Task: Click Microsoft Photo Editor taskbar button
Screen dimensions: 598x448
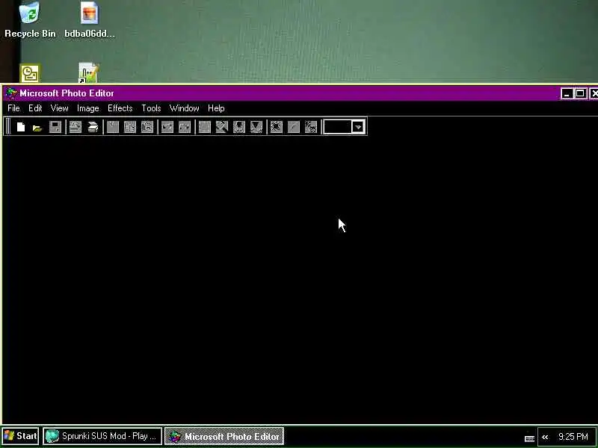Action: 224,436
